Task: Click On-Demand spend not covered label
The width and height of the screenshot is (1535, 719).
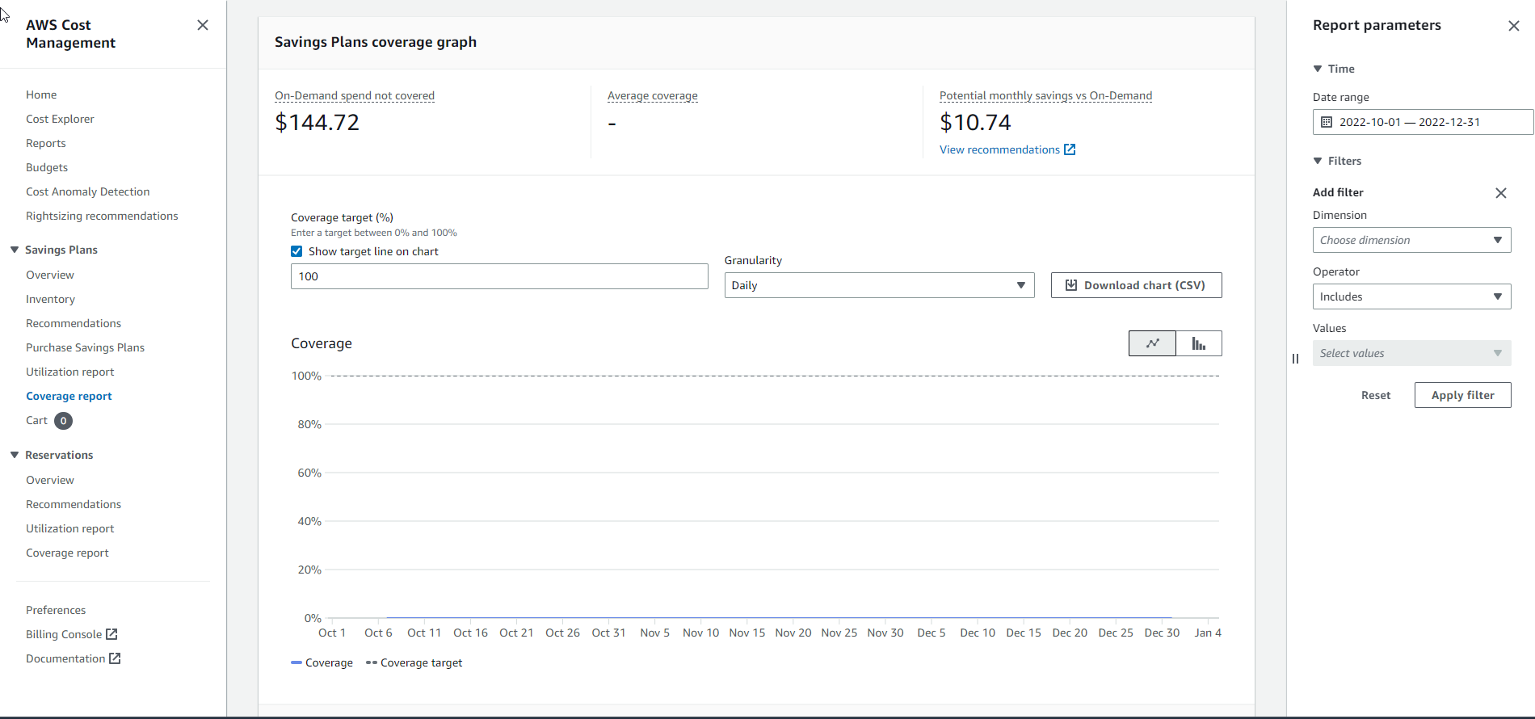Action: (355, 95)
